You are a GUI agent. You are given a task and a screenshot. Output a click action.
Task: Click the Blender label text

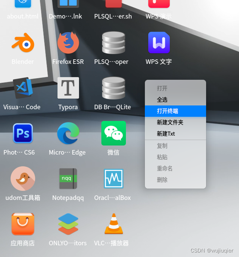pyautogui.click(x=23, y=62)
